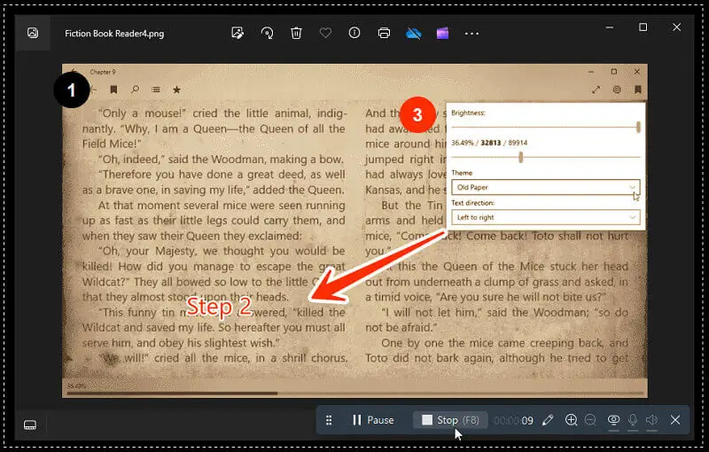Screen dimensions: 709x452
Task: Minimize the Photos window
Action: tap(609, 27)
